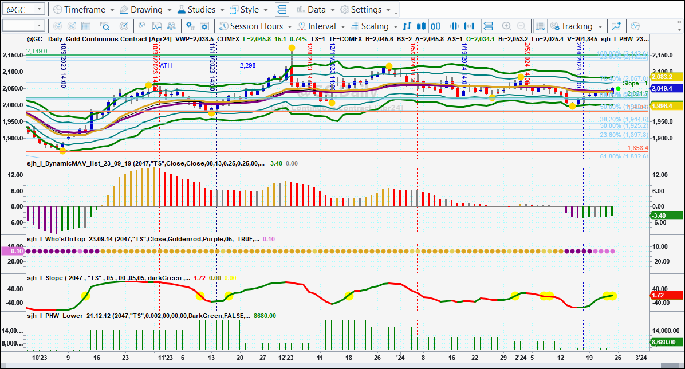Click the zoom out magnifier icon
685x369 pixels.
click(521, 26)
